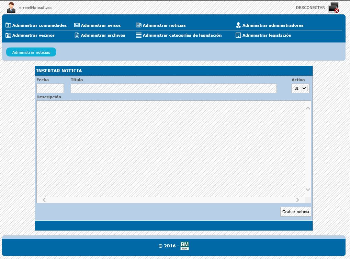Screen dimensions: 350x259
Task: Open Administrar legislación menu item
Action: (x=267, y=35)
